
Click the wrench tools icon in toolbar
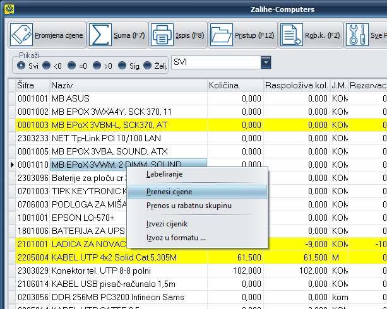point(358,35)
